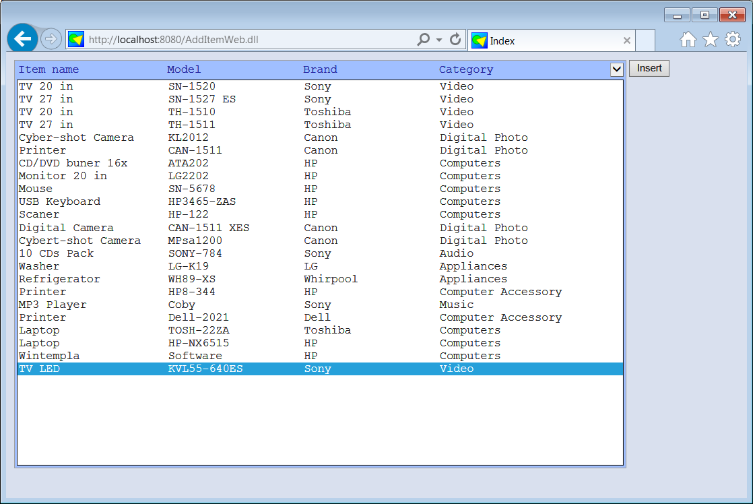Click the TOSH-22ZA model cell
The image size is (753, 504).
[198, 331]
